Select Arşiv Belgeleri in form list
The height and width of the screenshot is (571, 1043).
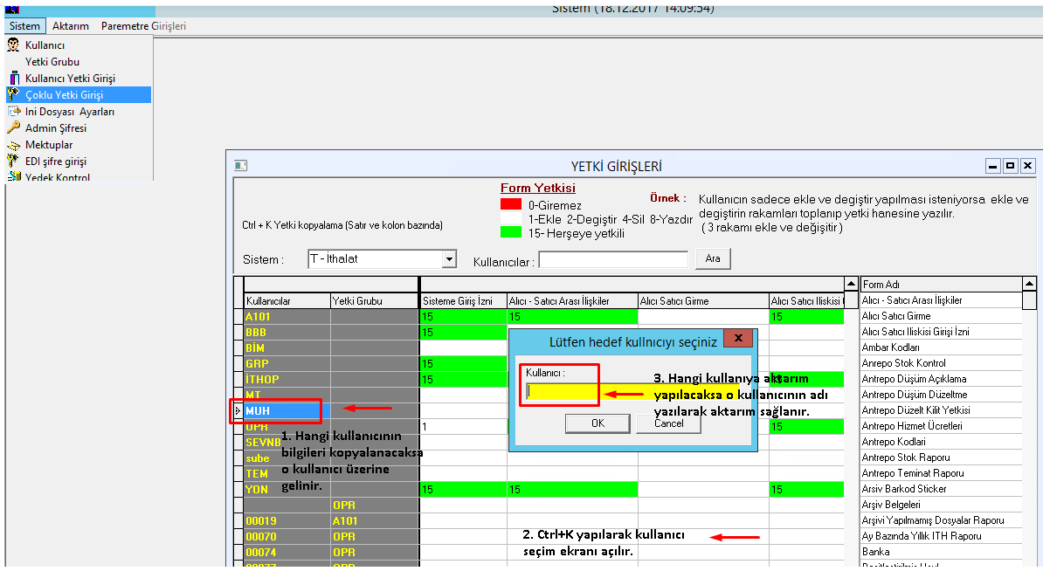click(941, 506)
